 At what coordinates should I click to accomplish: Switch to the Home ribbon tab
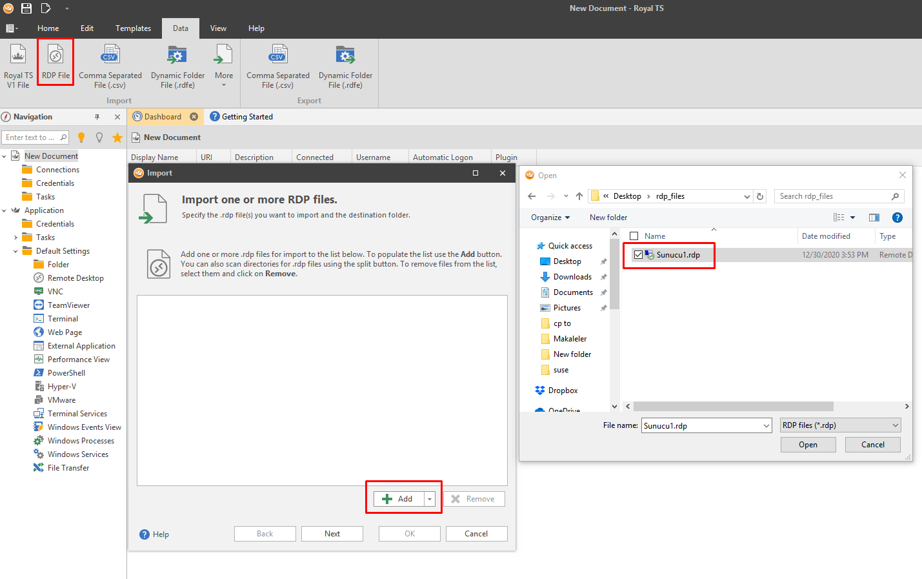coord(48,28)
